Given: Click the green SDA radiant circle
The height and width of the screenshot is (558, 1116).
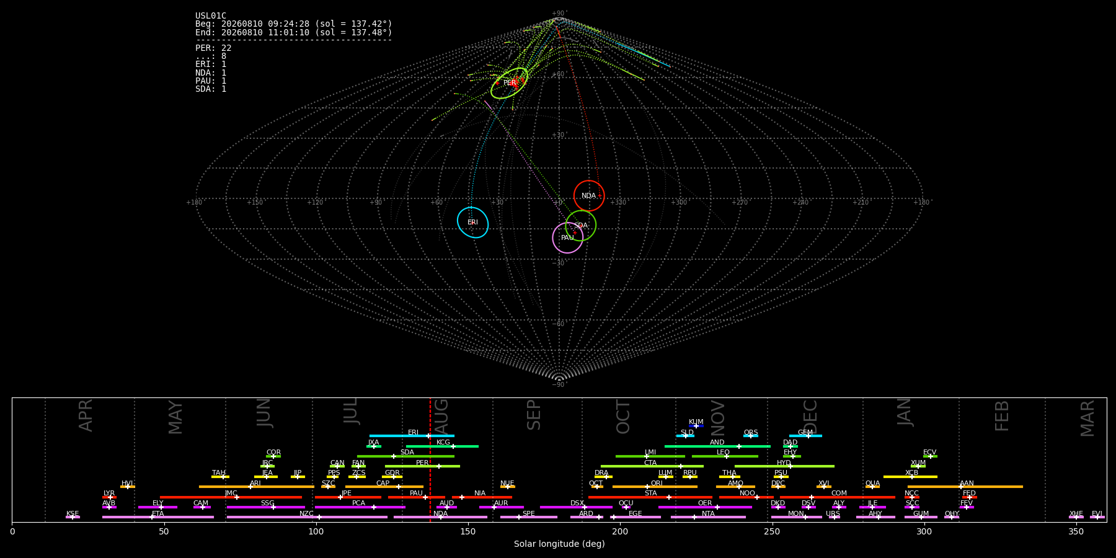Looking at the screenshot, I should click(x=581, y=225).
